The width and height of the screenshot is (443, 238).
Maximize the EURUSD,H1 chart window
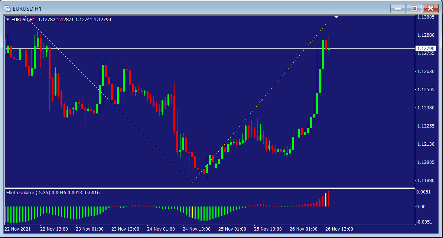tap(414, 8)
